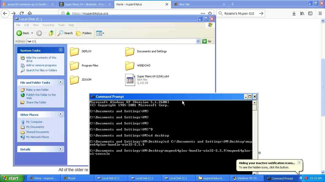Click the Windows Start button

12,178
